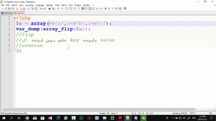216x121 pixels.
Task: Click the Stop recording macro icon
Action: coord(109,9)
